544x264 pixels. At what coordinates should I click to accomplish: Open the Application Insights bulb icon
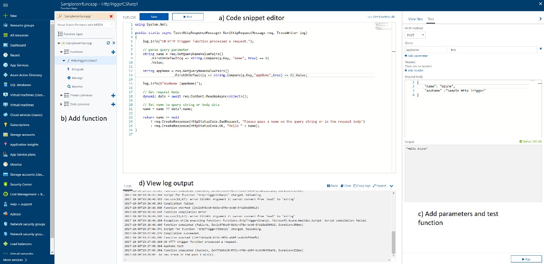pyautogui.click(x=6, y=144)
